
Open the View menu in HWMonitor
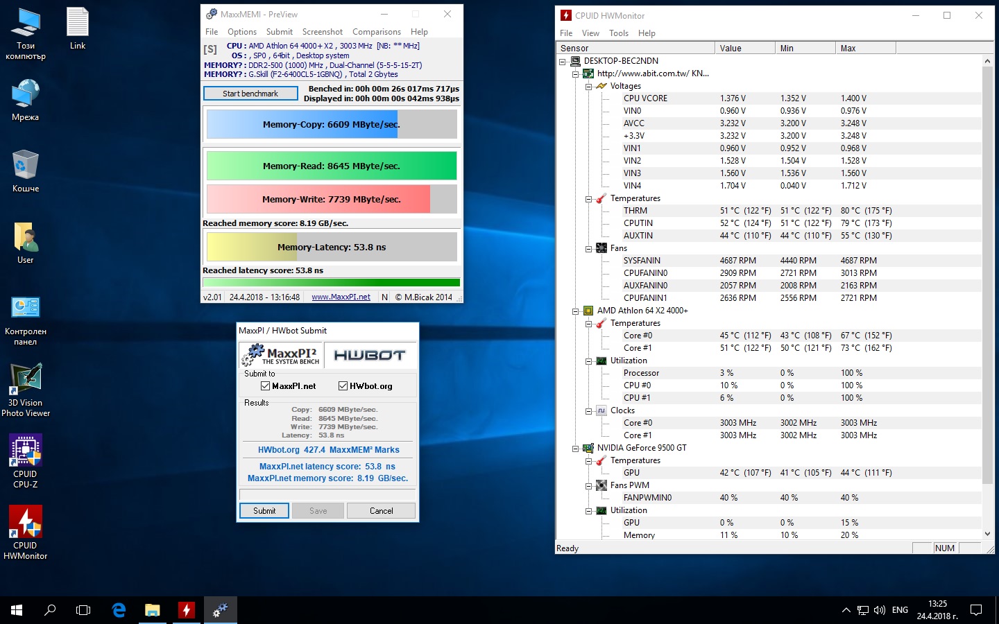[x=590, y=33]
